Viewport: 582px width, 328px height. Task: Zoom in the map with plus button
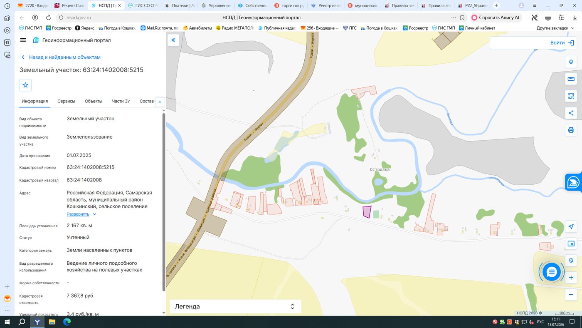click(x=571, y=278)
